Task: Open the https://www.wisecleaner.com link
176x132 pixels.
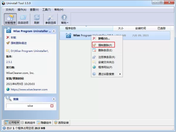Action: [x=29, y=89]
